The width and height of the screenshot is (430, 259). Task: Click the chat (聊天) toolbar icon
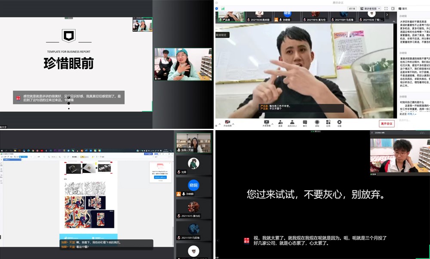[x=304, y=123]
